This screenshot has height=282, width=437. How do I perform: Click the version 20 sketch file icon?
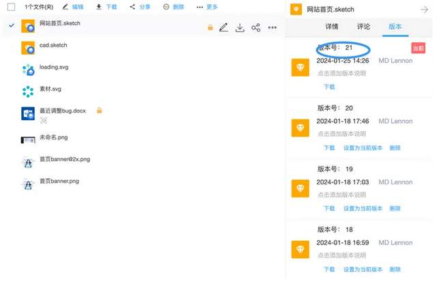point(300,128)
